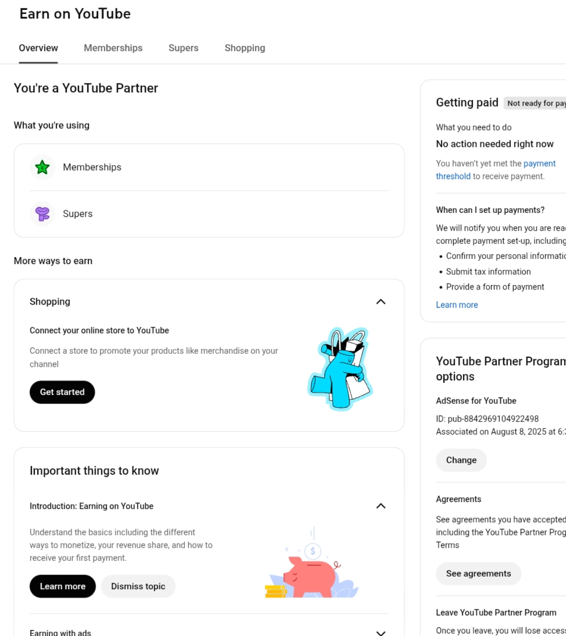Select the Overview tab
Screen dimensions: 566x636
[x=38, y=48]
